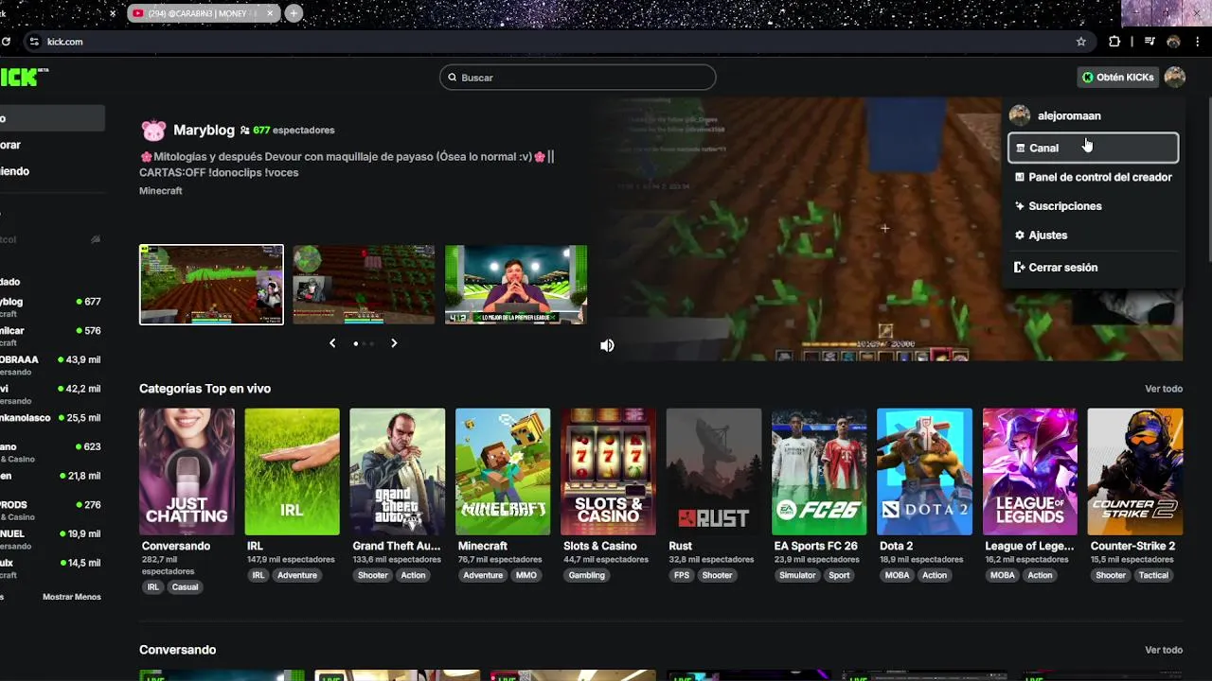Screen dimensions: 1212x681
Task: Click the MOBA tag under Dota 2
Action: (897, 575)
